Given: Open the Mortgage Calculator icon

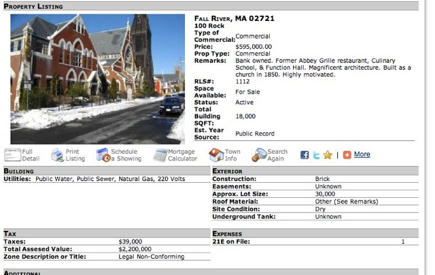Looking at the screenshot, I should [x=160, y=155].
